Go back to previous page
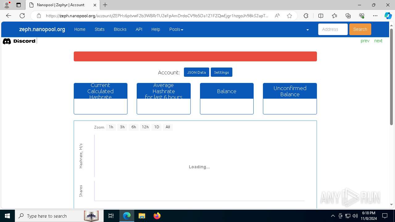395x222 pixels. 9,16
